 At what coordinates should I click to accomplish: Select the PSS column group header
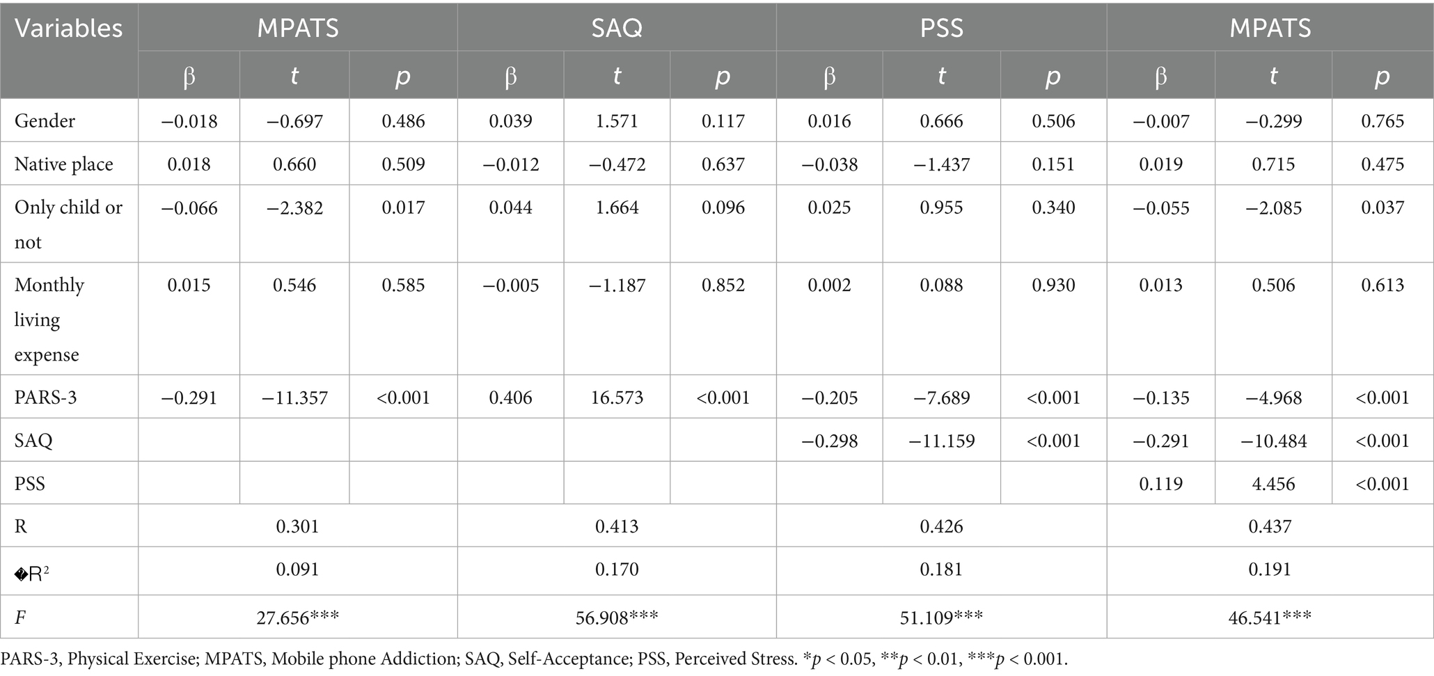coord(941,28)
